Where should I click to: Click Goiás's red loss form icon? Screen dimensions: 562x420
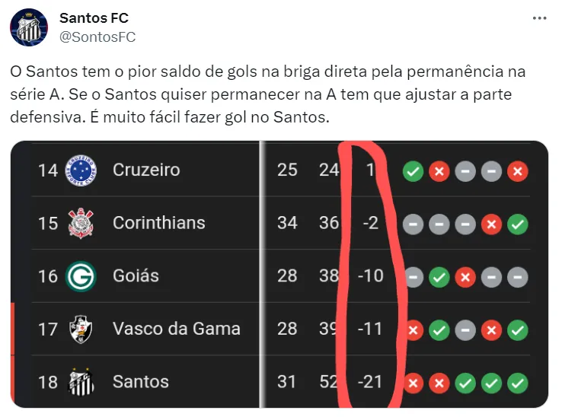(x=465, y=277)
